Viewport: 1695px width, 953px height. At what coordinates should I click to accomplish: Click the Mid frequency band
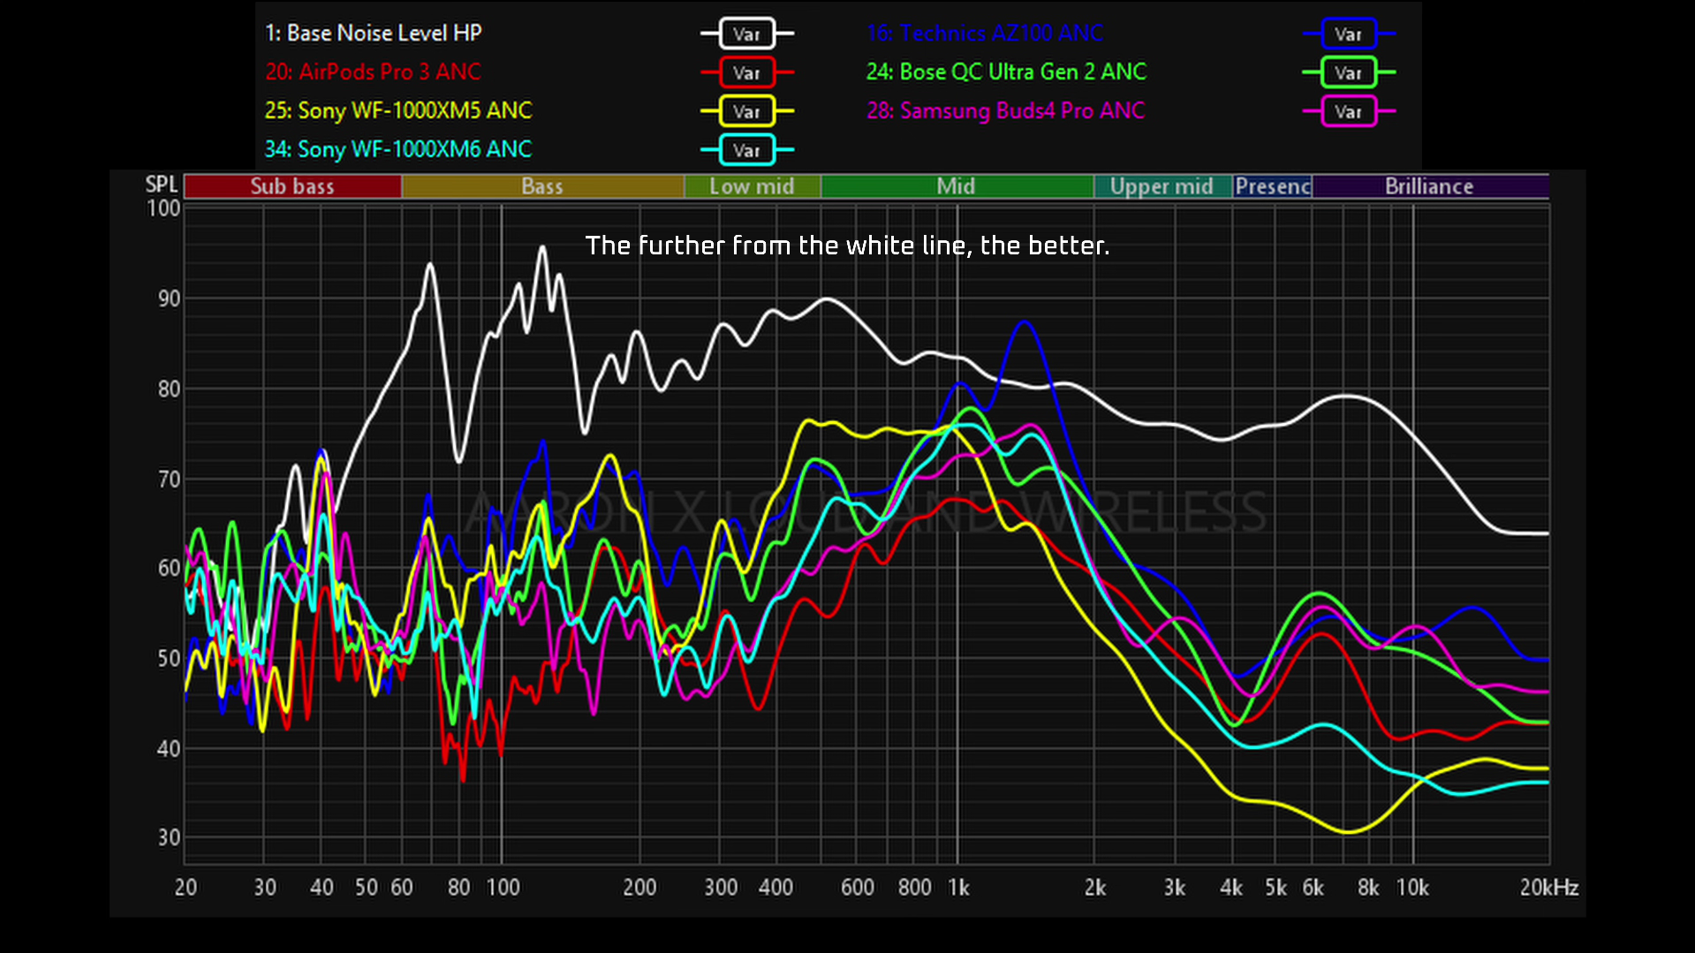coord(957,186)
